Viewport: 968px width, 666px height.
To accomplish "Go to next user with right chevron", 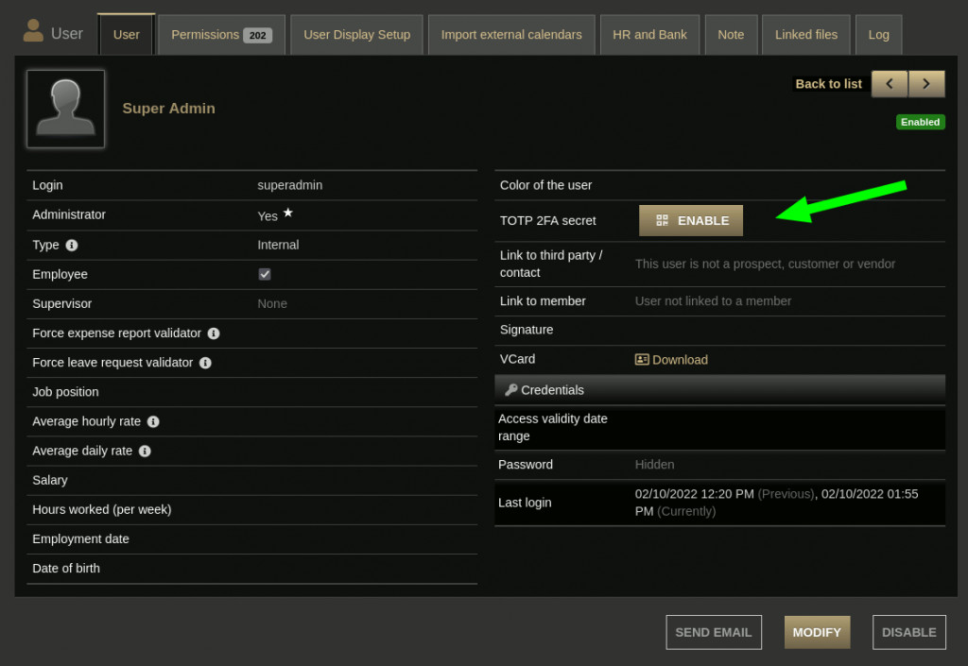I will 926,84.
